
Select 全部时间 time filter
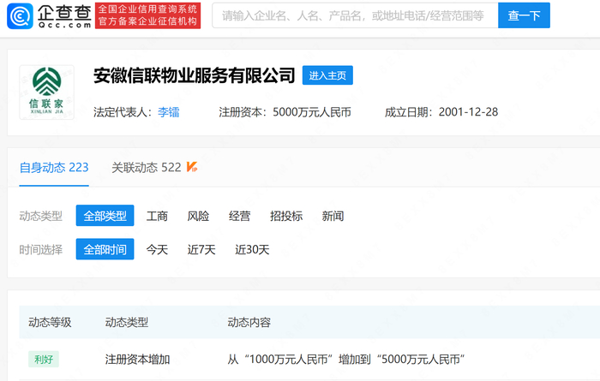[105, 249]
